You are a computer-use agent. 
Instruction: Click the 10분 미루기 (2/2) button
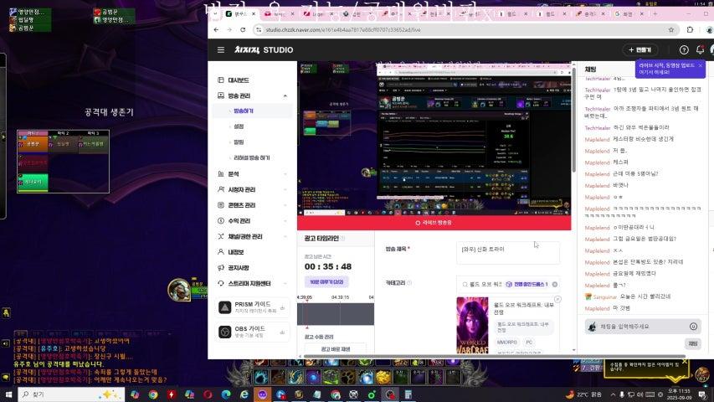pyautogui.click(x=326, y=282)
